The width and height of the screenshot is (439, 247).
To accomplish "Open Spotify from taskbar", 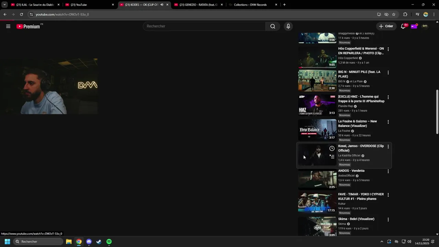I will [x=109, y=242].
